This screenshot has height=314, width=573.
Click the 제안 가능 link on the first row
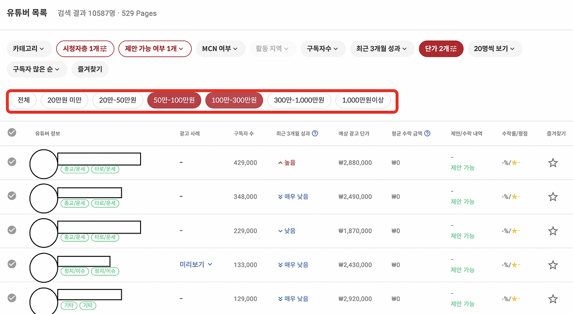[462, 167]
